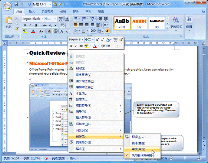The width and height of the screenshot is (208, 163).
Task: Toggle Italic in the ribbon font group
Action: (x=30, y=25)
